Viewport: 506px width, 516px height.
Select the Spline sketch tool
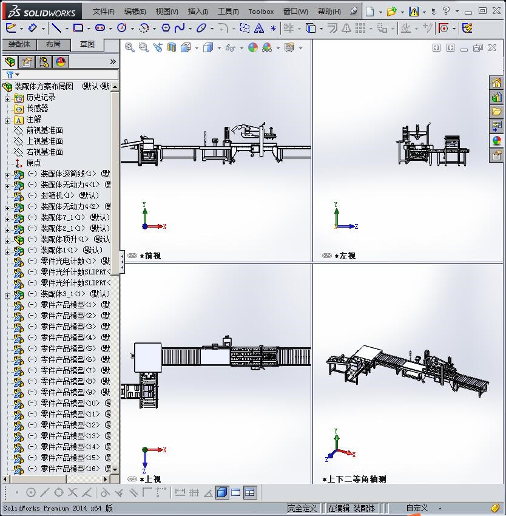click(x=180, y=28)
